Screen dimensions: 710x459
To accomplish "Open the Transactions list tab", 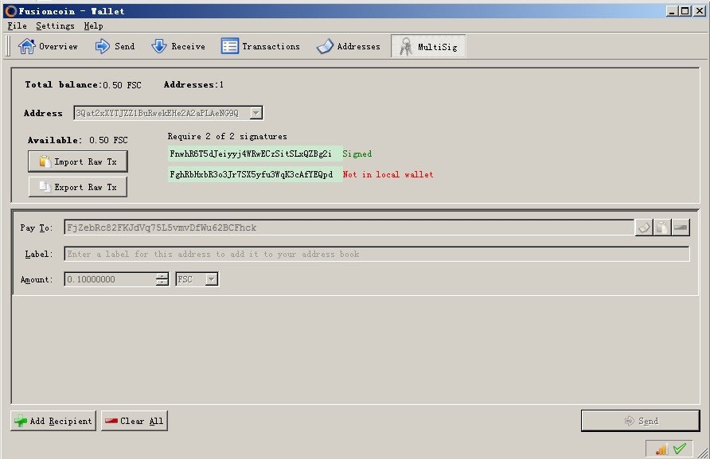I will click(x=260, y=46).
